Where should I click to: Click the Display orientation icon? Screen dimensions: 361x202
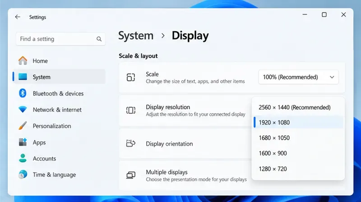130,143
